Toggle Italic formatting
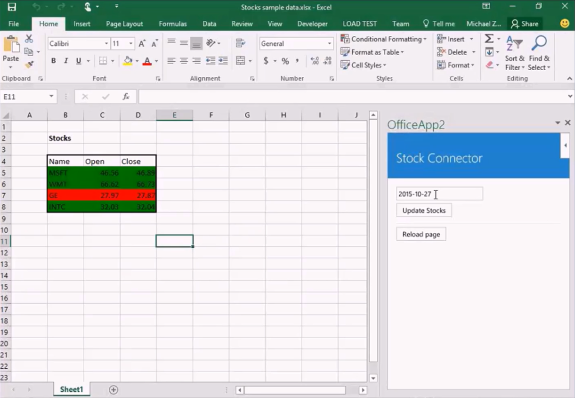The height and width of the screenshot is (398, 575). [66, 61]
